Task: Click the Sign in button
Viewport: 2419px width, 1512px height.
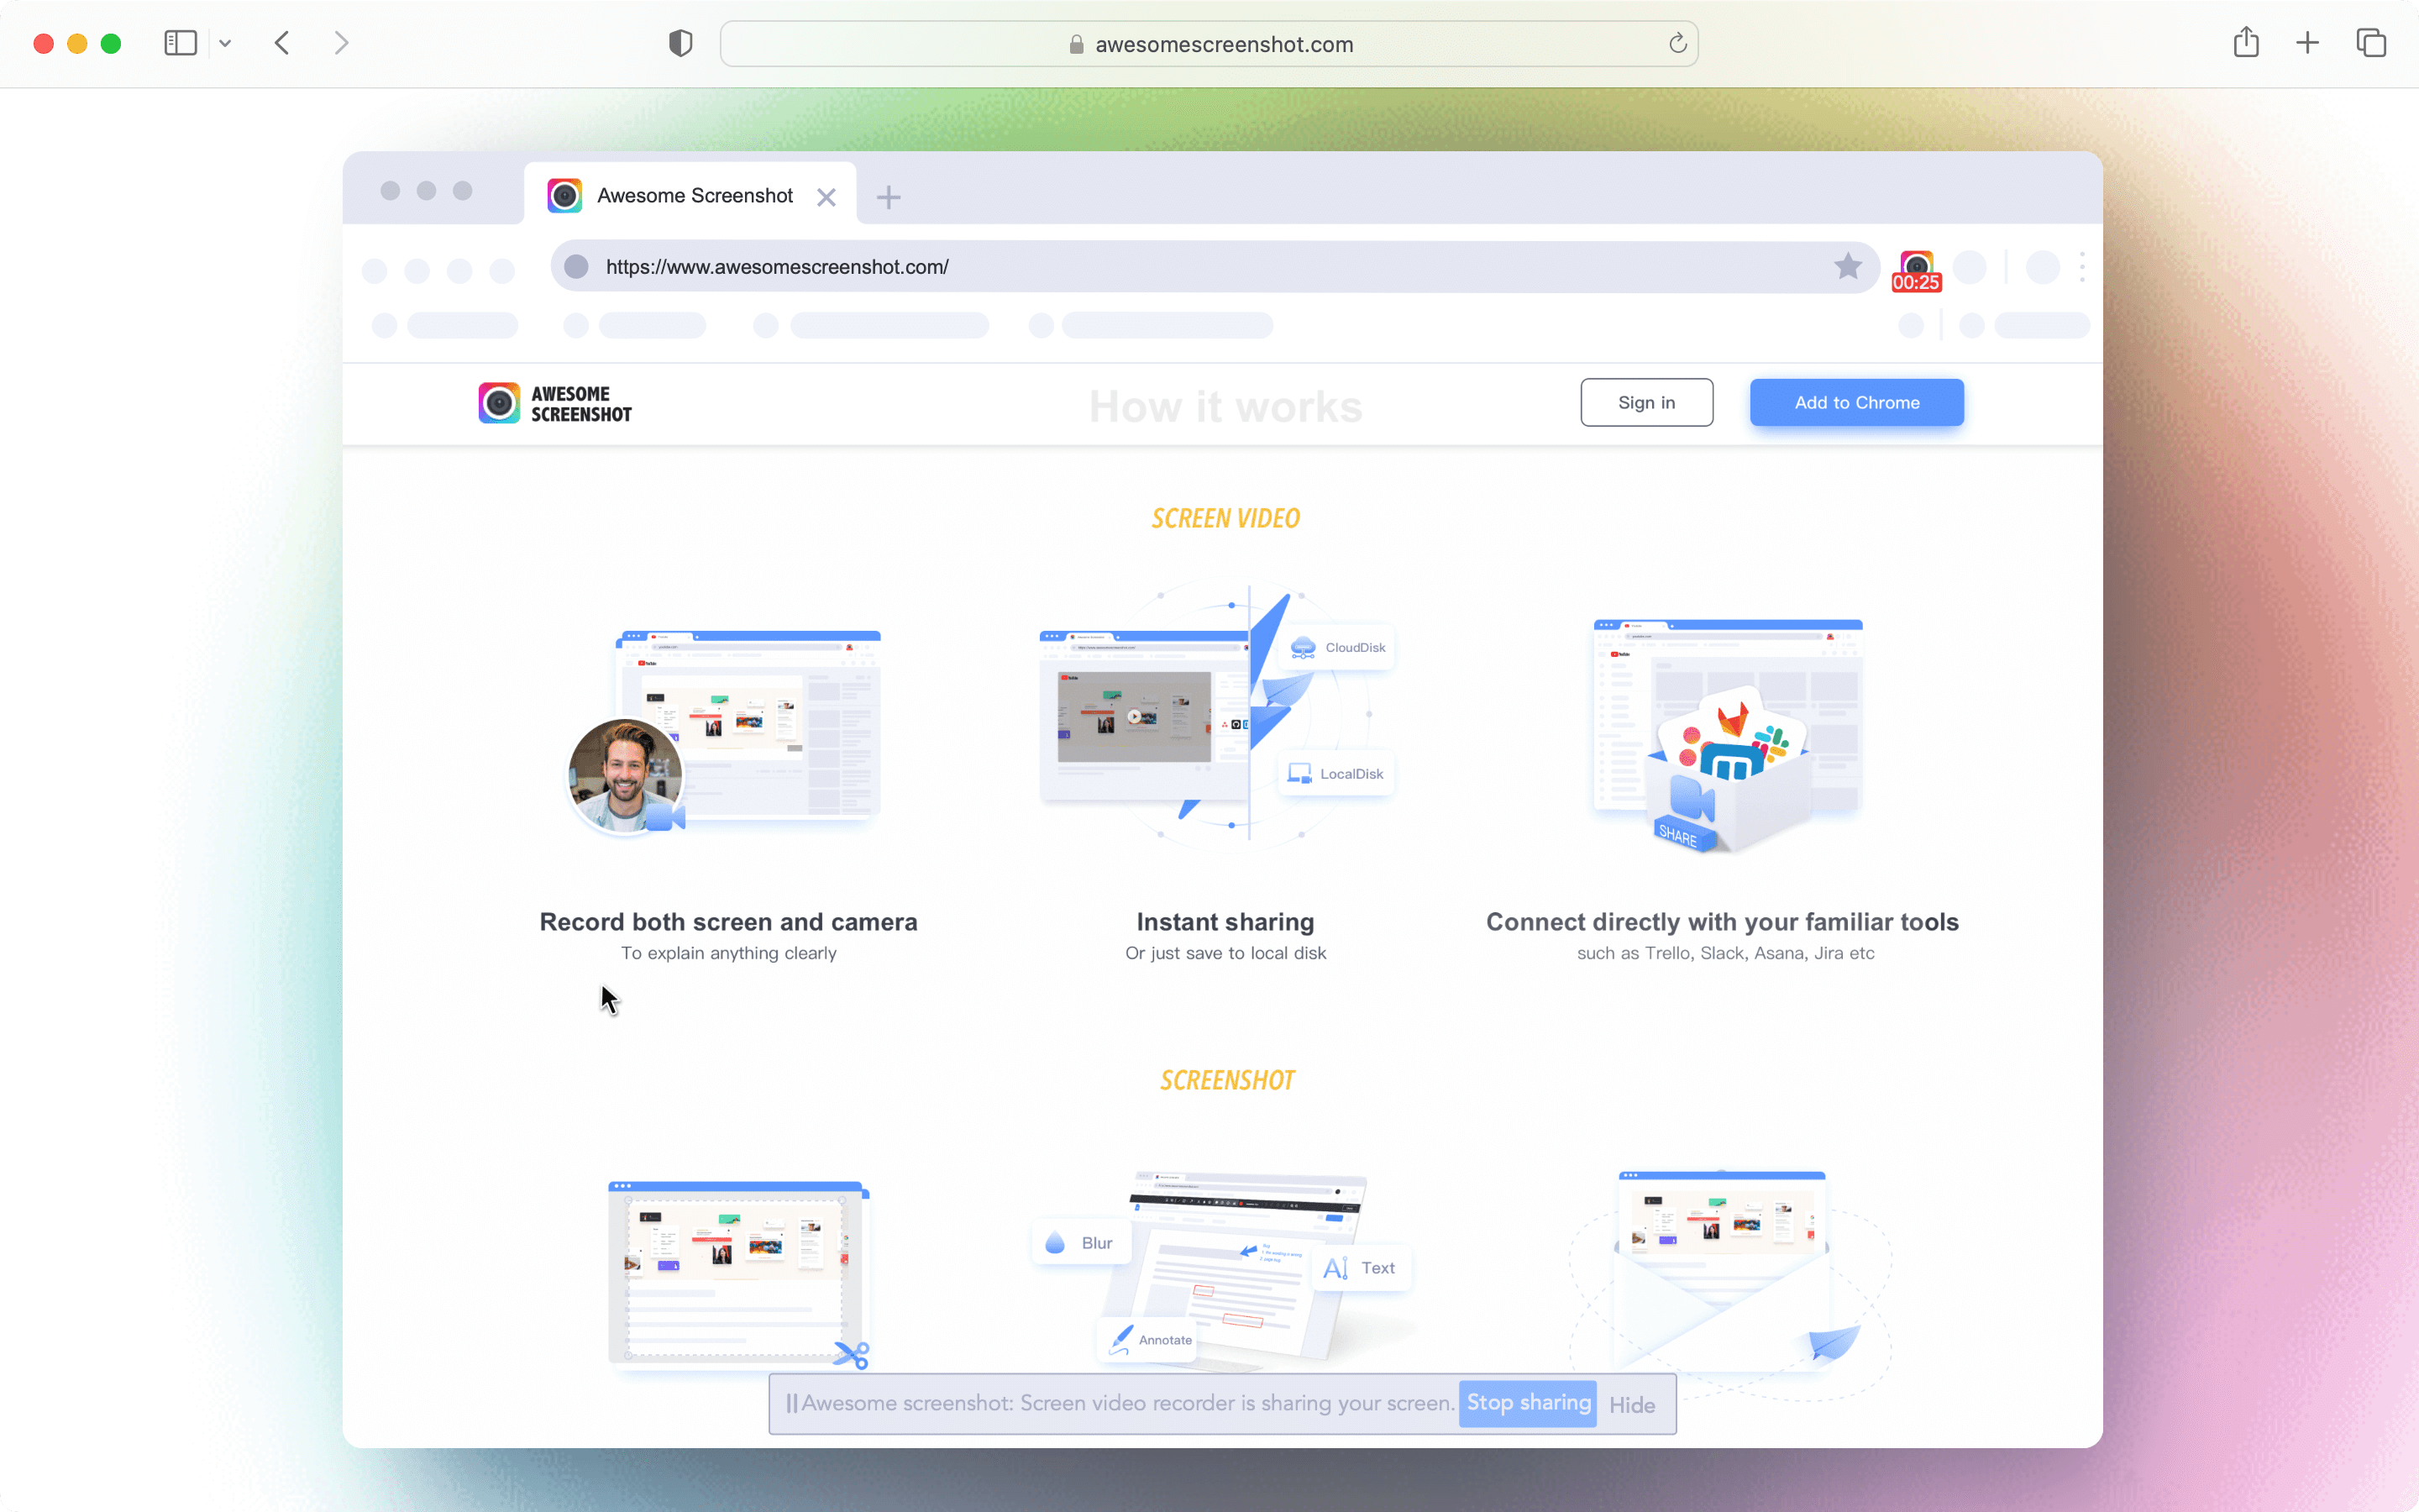Action: 1645,402
